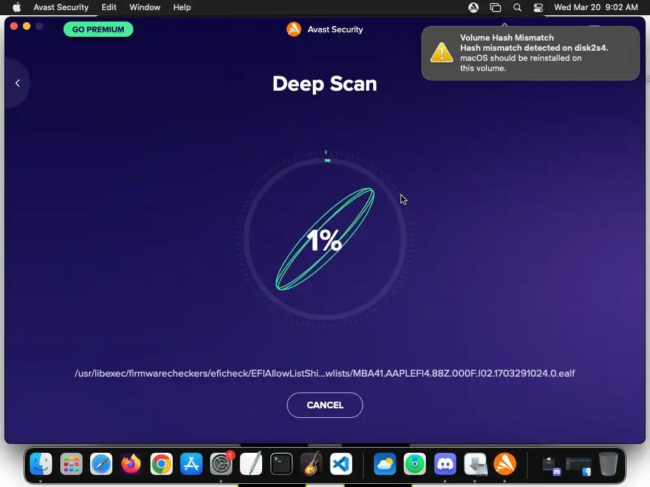Click the Avast Security icon in the Dock
The width and height of the screenshot is (650, 487).
(x=505, y=464)
